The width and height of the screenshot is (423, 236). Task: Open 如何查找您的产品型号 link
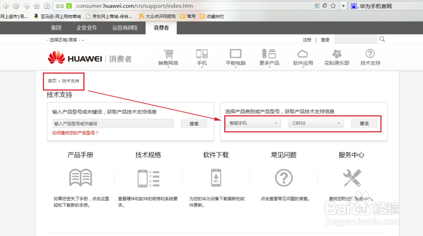[75, 133]
